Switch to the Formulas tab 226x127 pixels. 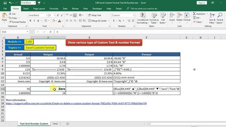click(x=54, y=8)
